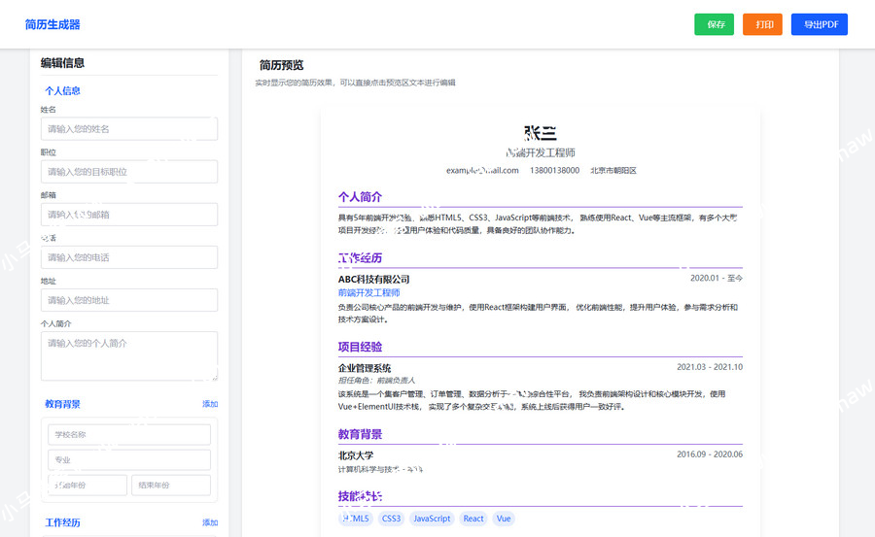The image size is (875, 537).
Task: Click the CSS3 skill tag
Action: click(x=391, y=519)
